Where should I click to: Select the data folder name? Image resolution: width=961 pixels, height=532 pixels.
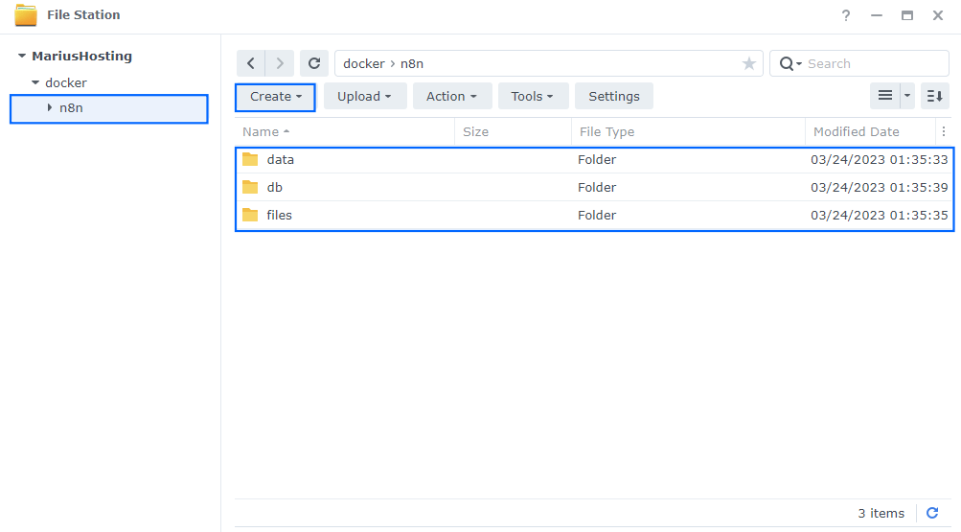tap(280, 159)
